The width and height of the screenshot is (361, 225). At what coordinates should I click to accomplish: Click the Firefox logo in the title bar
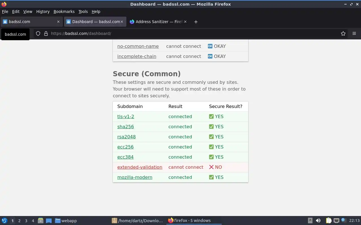click(4, 4)
